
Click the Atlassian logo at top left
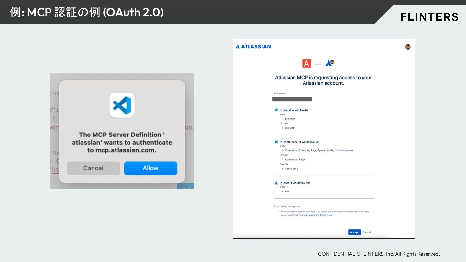[253, 46]
